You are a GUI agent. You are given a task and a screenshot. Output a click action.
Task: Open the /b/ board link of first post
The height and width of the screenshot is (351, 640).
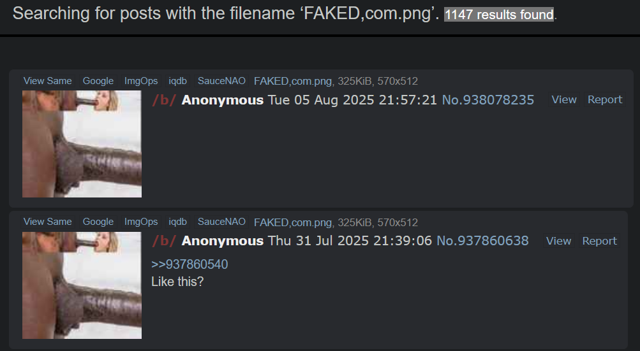[164, 100]
